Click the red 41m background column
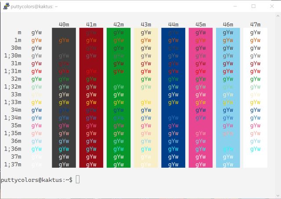This screenshot has height=199, width=281. [x=91, y=98]
